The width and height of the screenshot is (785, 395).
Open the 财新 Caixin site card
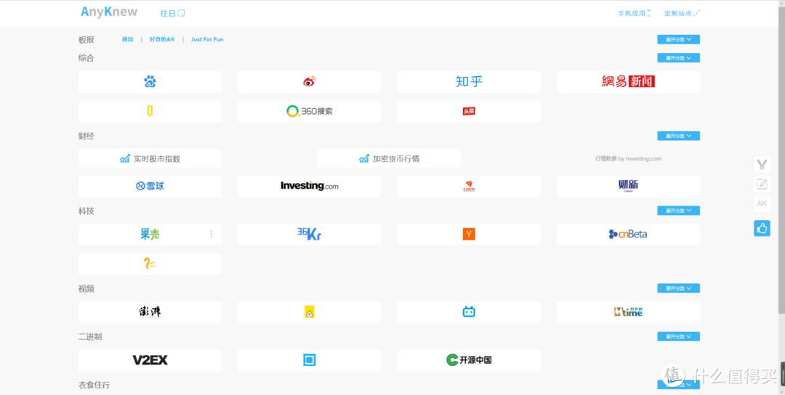point(628,186)
